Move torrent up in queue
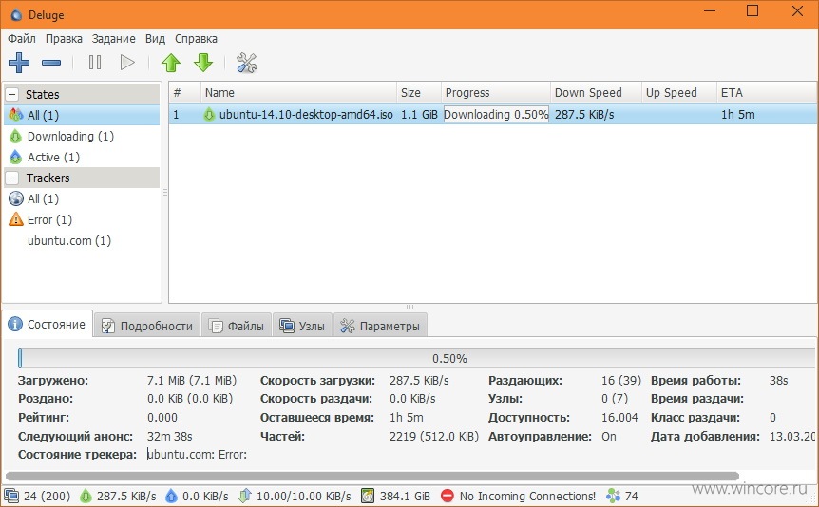 pyautogui.click(x=171, y=63)
